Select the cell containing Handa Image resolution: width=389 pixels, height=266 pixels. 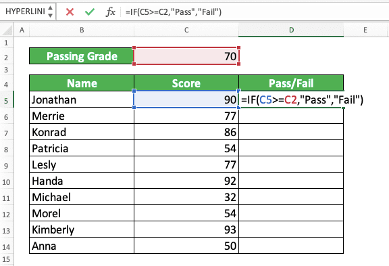point(82,181)
